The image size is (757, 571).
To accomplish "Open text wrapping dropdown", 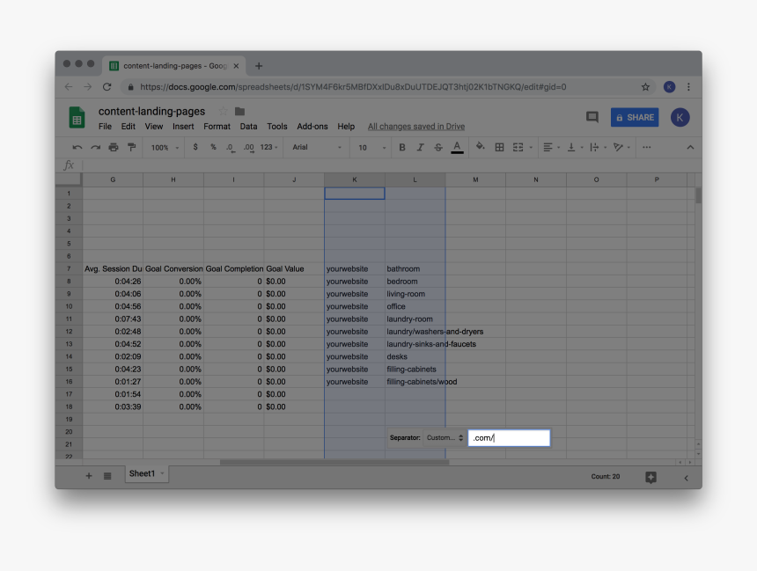I will point(598,147).
